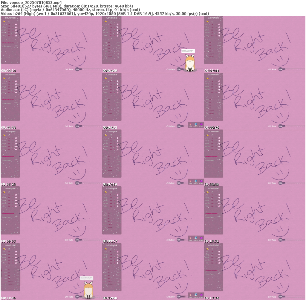This screenshot has width=306, height=300.
Task: Open the video frame stamped 00:02:43
Action: point(255,44)
